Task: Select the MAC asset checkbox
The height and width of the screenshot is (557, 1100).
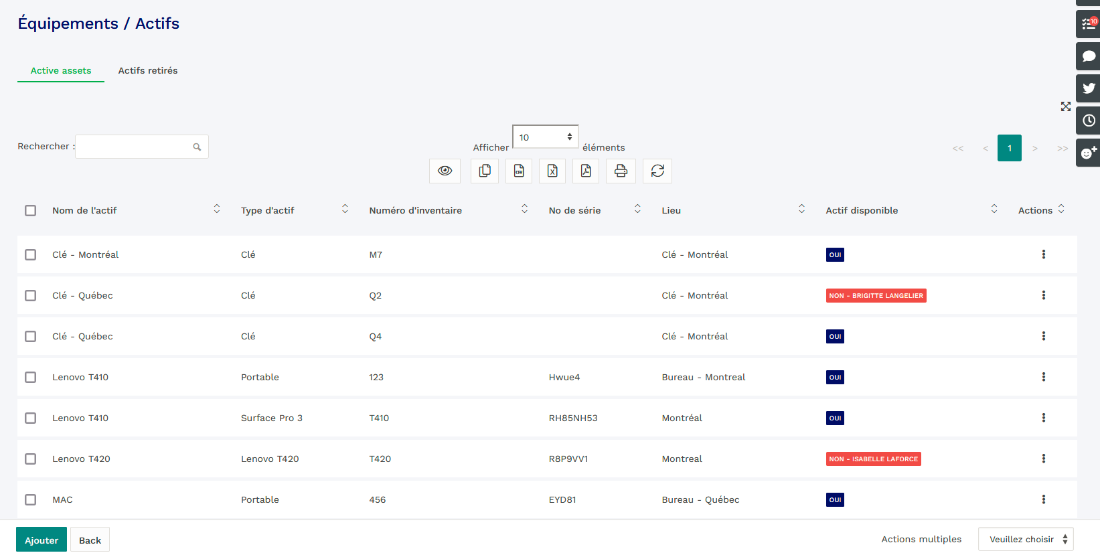Action: click(x=31, y=499)
